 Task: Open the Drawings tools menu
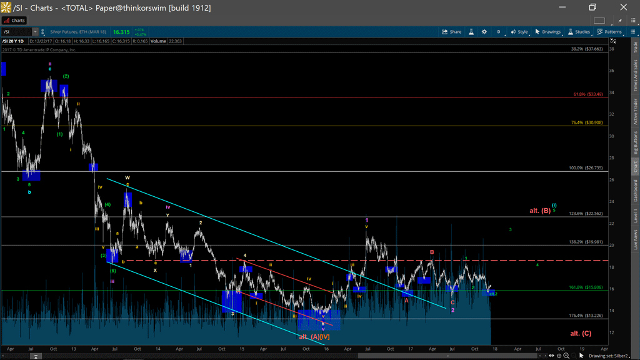[547, 32]
